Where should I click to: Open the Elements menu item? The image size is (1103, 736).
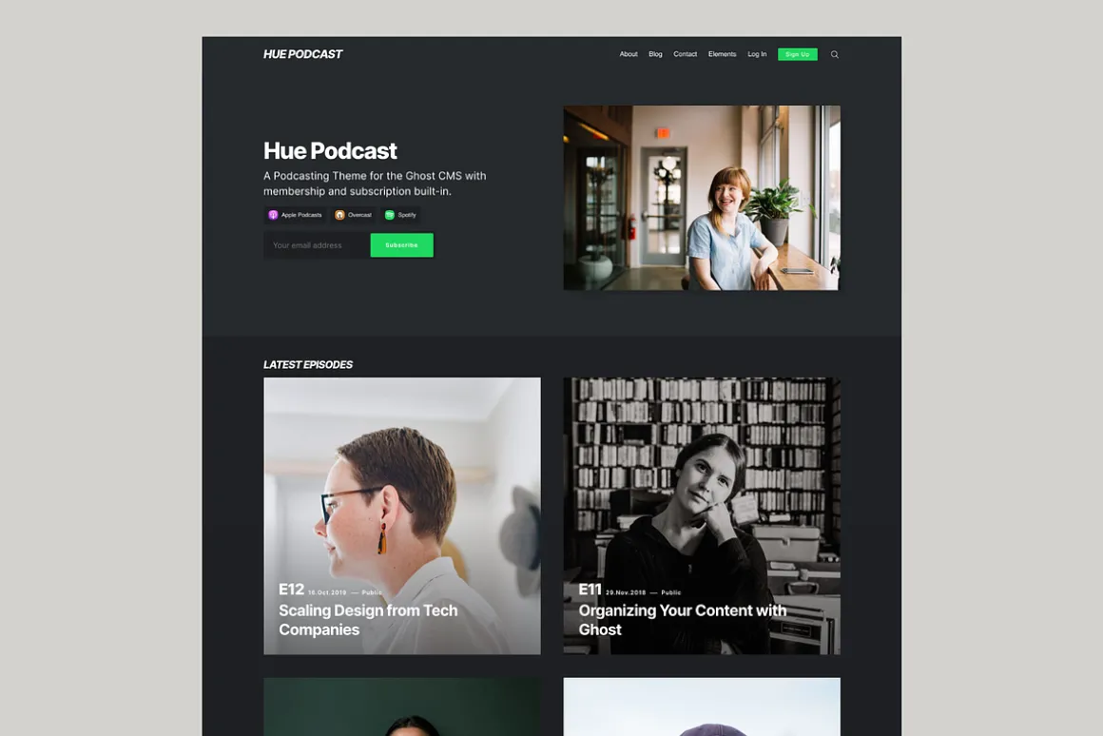722,54
